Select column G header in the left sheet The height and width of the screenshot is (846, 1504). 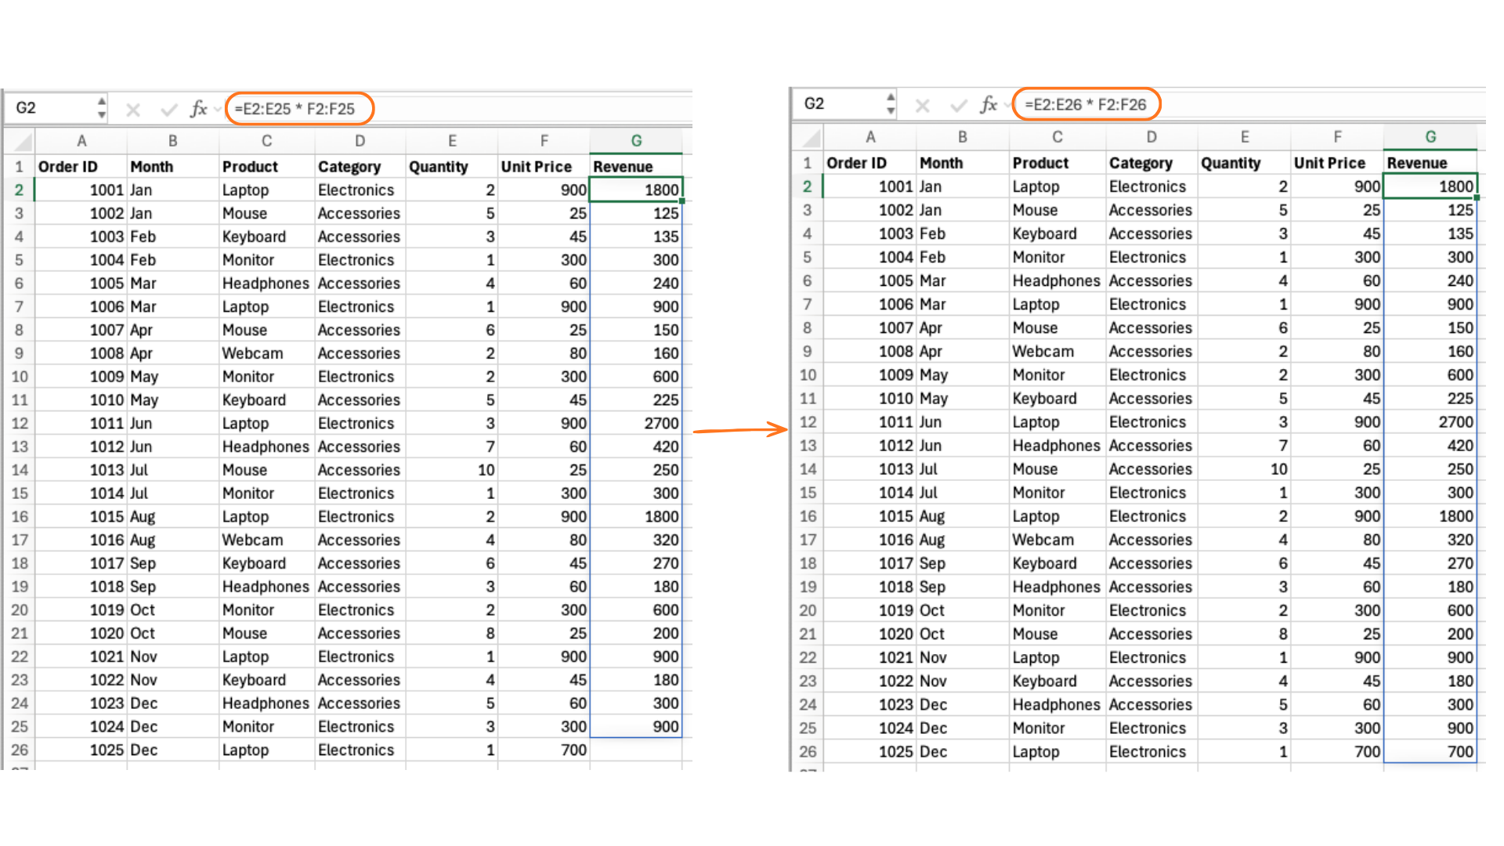click(636, 141)
